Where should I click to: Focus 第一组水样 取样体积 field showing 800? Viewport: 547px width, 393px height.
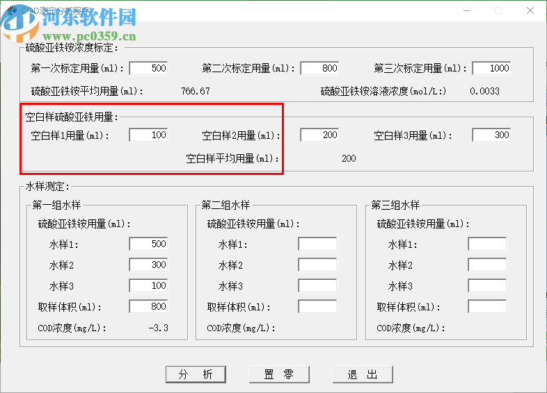[149, 307]
